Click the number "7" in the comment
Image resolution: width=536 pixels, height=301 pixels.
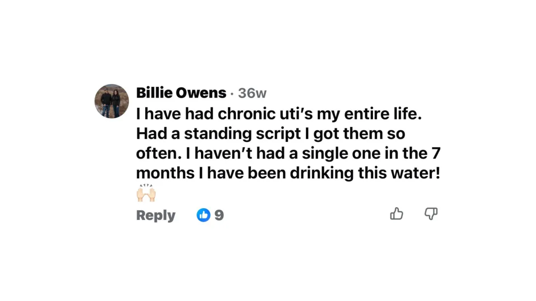coord(437,153)
